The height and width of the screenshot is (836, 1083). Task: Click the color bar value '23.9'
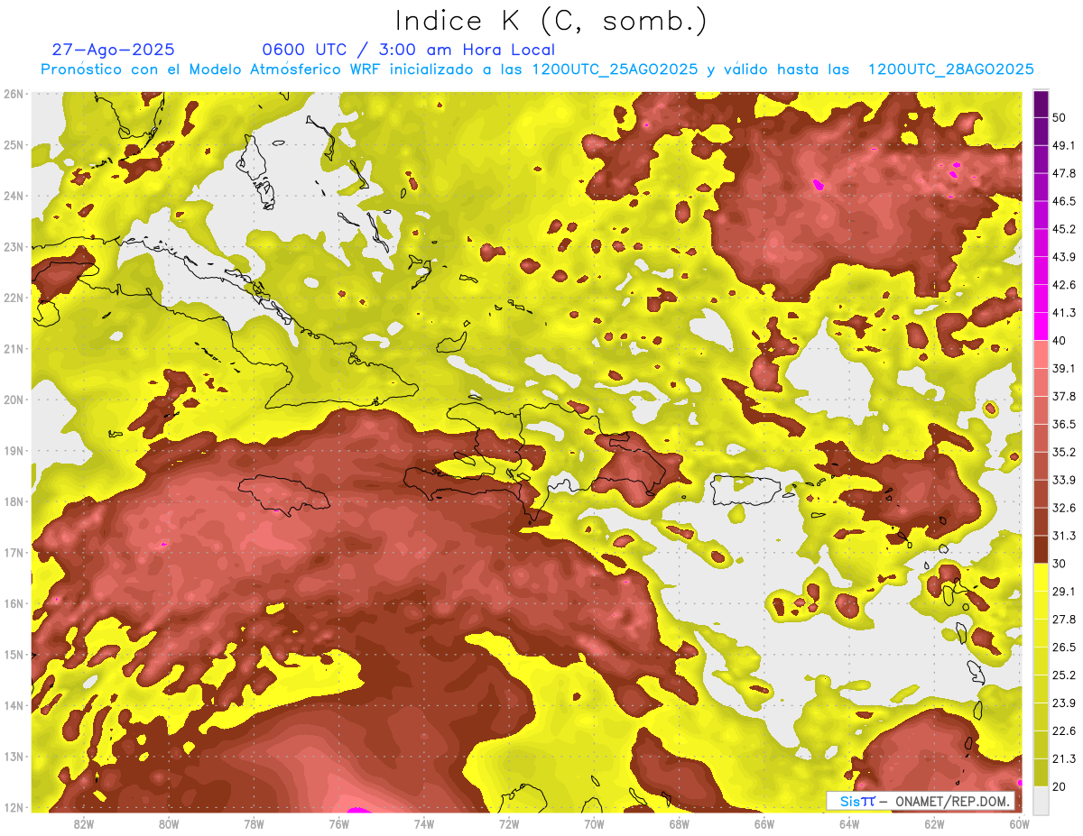coord(1064,703)
